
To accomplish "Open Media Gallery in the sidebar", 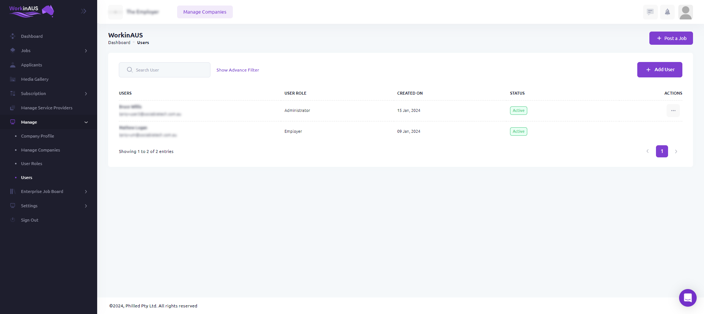I will click(35, 79).
